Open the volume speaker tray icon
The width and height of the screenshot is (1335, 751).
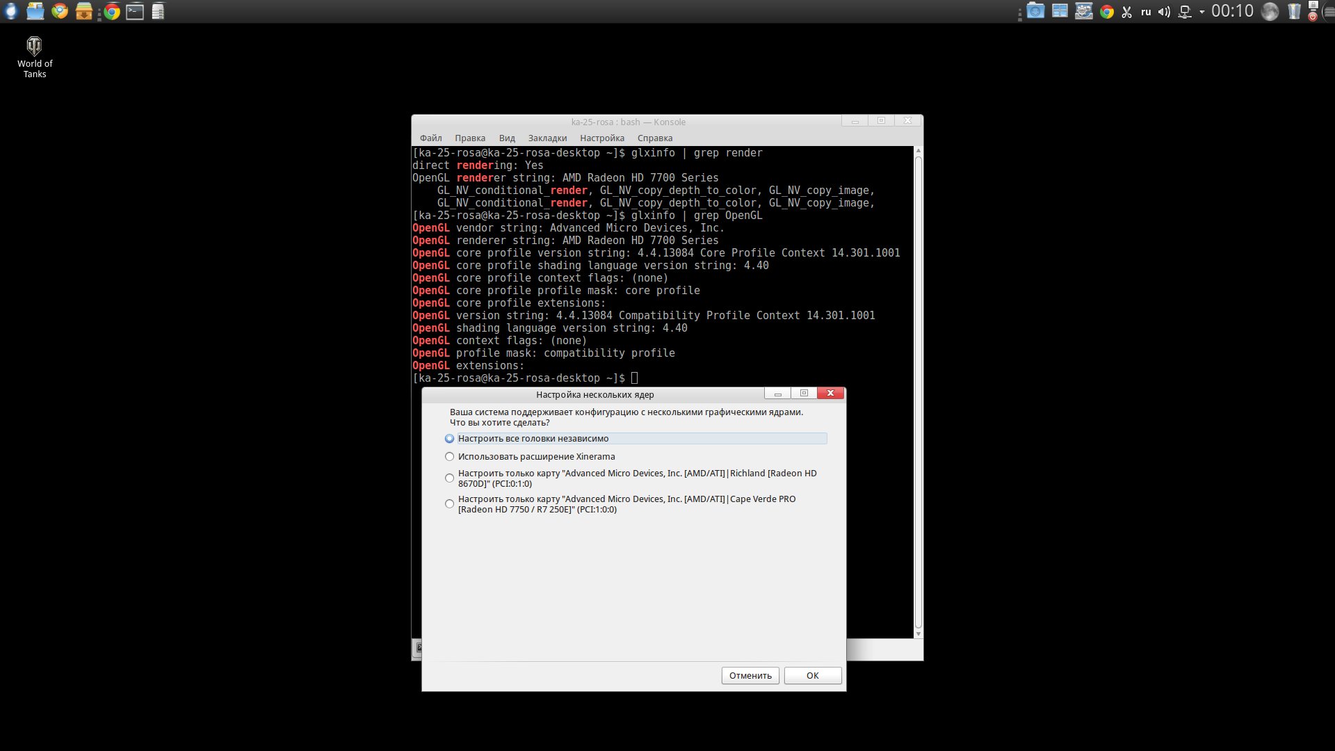point(1164,12)
